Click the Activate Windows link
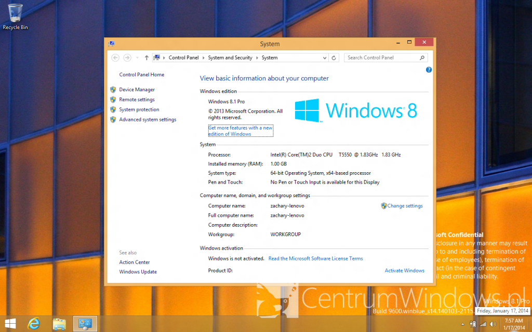The width and height of the screenshot is (532, 332). (x=404, y=271)
